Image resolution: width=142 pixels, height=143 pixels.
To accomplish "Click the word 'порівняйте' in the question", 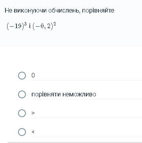I will 98,11.
